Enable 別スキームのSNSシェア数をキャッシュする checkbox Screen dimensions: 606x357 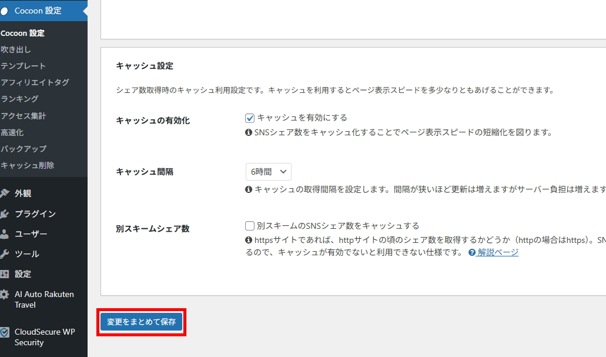pyautogui.click(x=250, y=226)
